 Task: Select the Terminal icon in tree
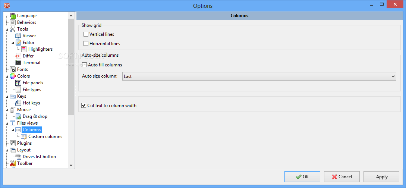coord(18,63)
